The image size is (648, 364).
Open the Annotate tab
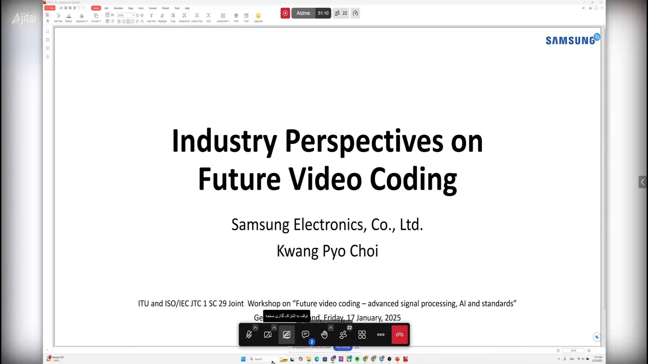tap(118, 8)
